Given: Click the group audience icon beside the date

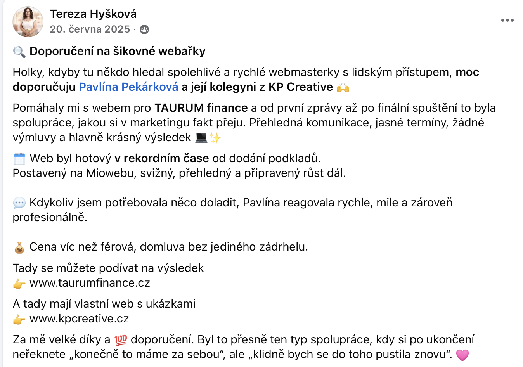Looking at the screenshot, I should tap(144, 29).
